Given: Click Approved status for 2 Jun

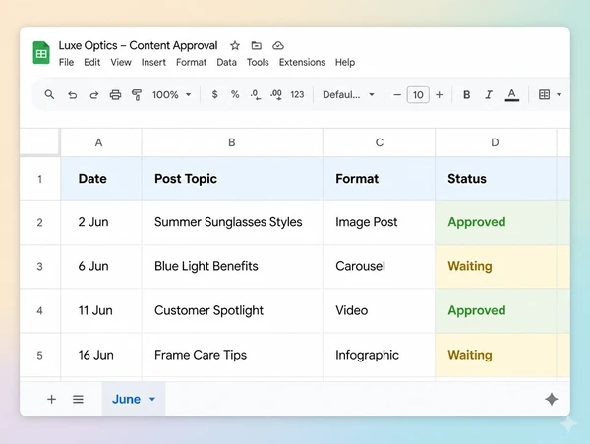Looking at the screenshot, I should click(x=496, y=222).
